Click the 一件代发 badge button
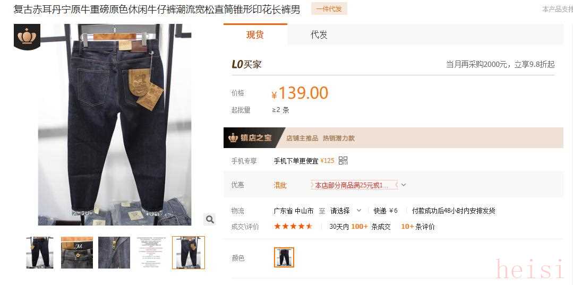 click(329, 9)
